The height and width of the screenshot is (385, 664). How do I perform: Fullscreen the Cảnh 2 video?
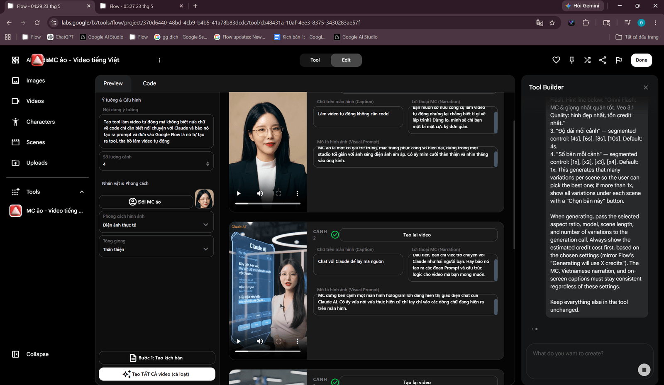pyautogui.click(x=278, y=341)
